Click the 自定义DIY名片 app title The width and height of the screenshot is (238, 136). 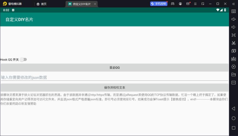point(19,20)
